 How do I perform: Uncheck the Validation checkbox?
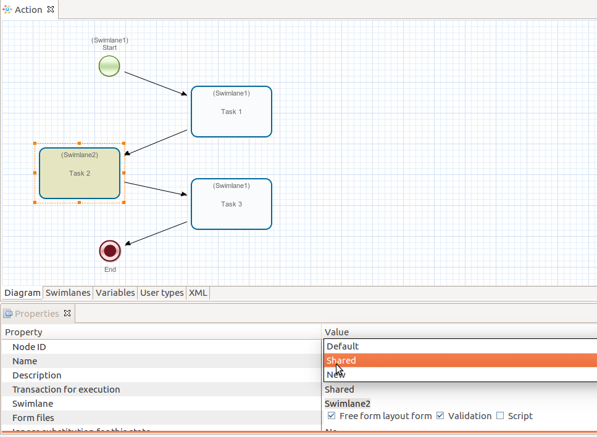440,416
